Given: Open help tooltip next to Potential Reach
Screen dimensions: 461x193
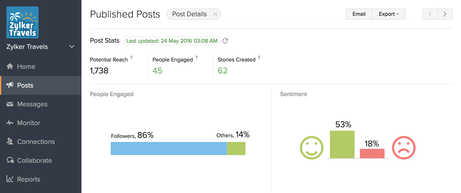Looking at the screenshot, I should tap(131, 57).
